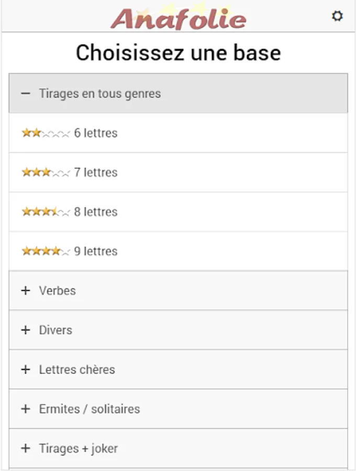Click the star rating beside 8 lettres
The width and height of the screenshot is (356, 471).
click(x=46, y=212)
